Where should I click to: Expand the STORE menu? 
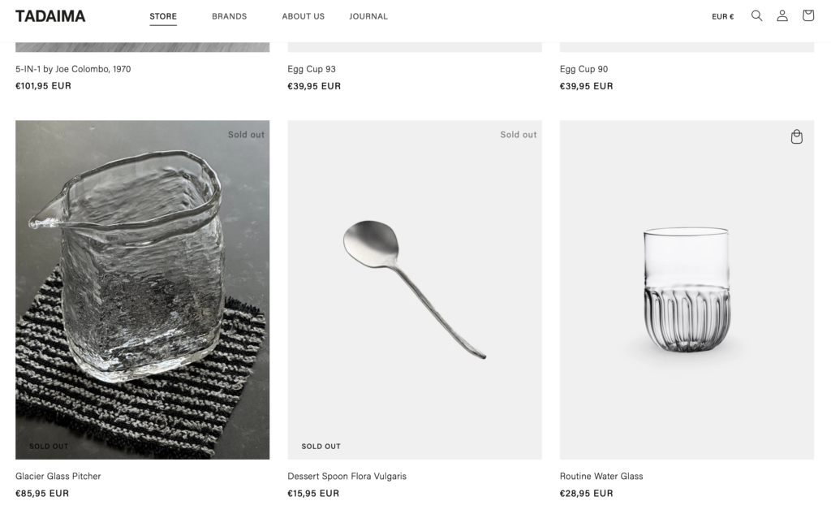click(x=163, y=16)
